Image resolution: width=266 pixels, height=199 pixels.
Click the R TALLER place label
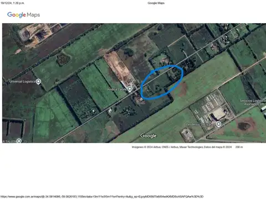[x=9, y=142]
